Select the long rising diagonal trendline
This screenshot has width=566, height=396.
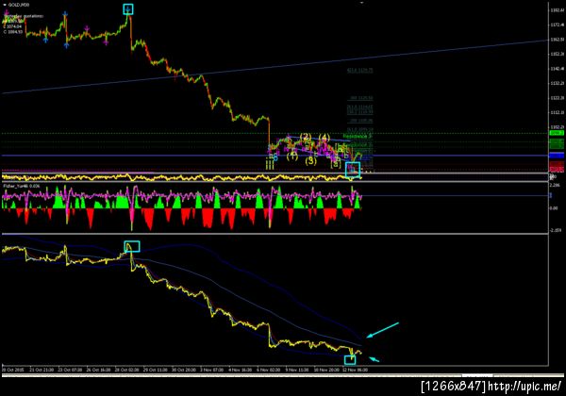coord(275,67)
